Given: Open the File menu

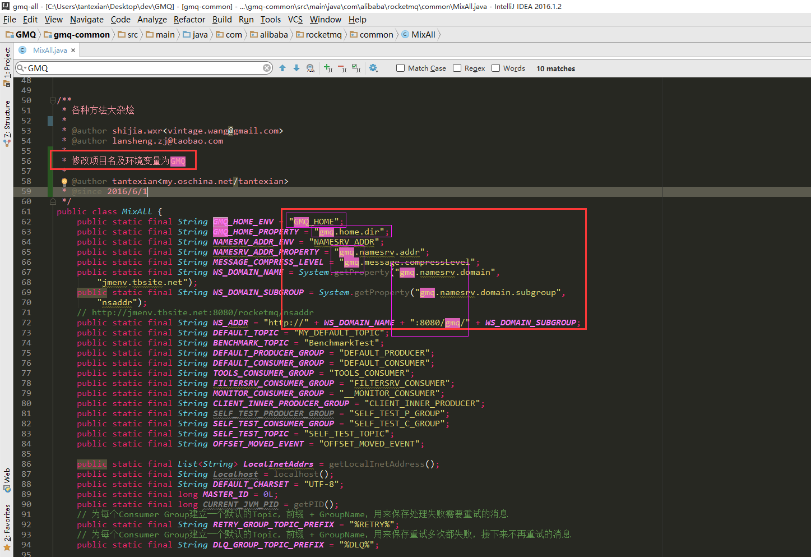Looking at the screenshot, I should [x=10, y=19].
